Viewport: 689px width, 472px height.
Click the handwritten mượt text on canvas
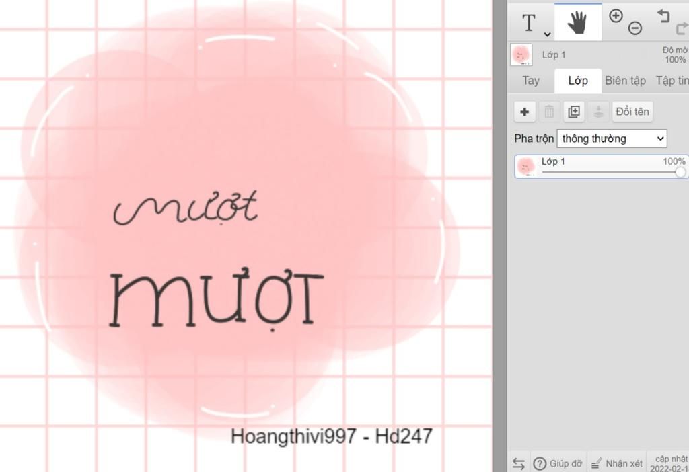[186, 208]
